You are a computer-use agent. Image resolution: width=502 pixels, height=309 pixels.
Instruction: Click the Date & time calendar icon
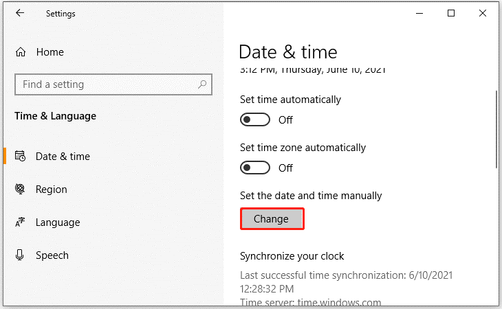click(x=20, y=156)
